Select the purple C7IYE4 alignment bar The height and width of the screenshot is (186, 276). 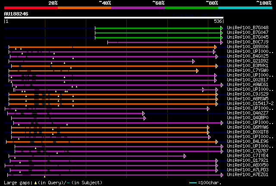coord(96,156)
